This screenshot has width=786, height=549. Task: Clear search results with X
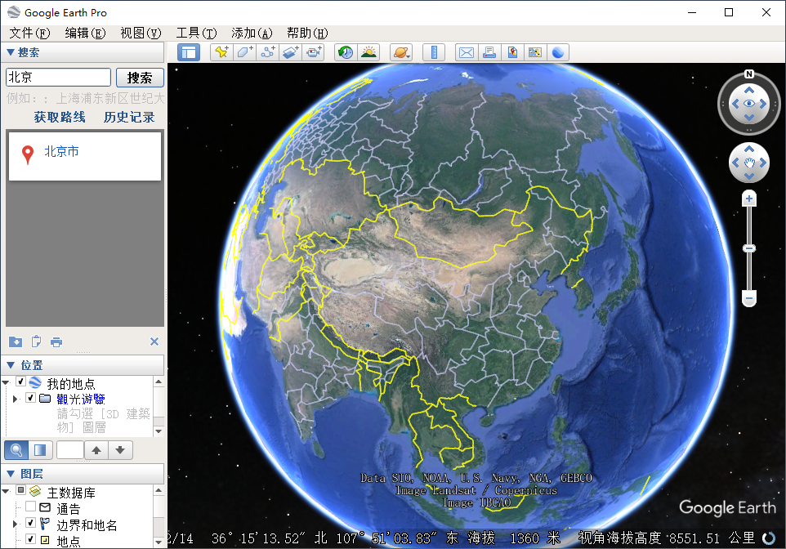coord(154,341)
